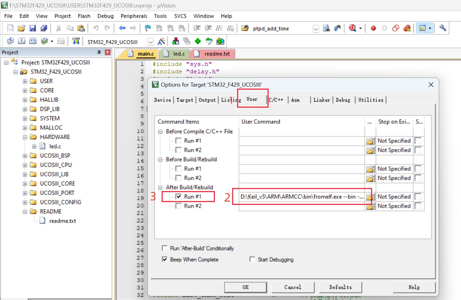Switch to the Debug tab in dialog

pos(343,100)
